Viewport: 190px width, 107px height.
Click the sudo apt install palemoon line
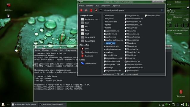click(x=48, y=81)
